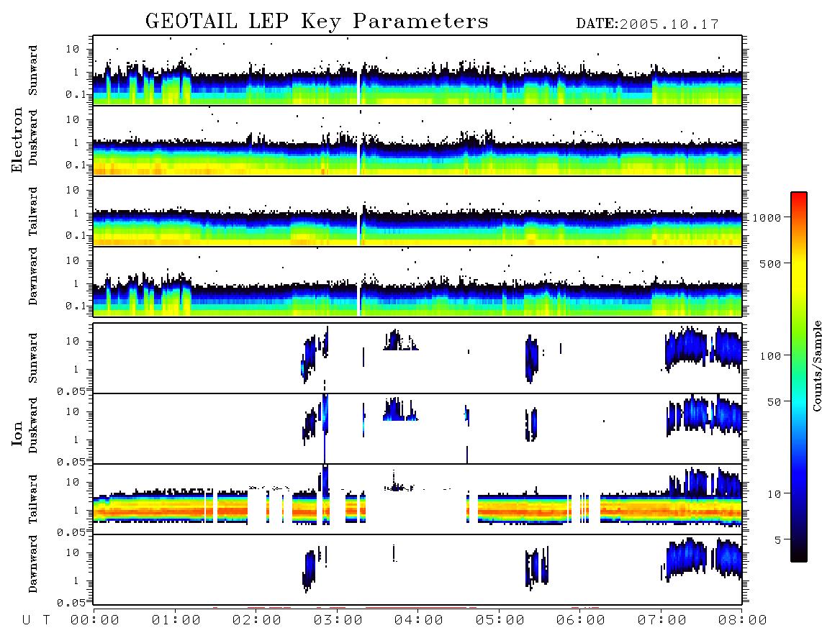Click the 03:00 time tick label
Viewport: 822px width, 633px height.
[x=338, y=620]
